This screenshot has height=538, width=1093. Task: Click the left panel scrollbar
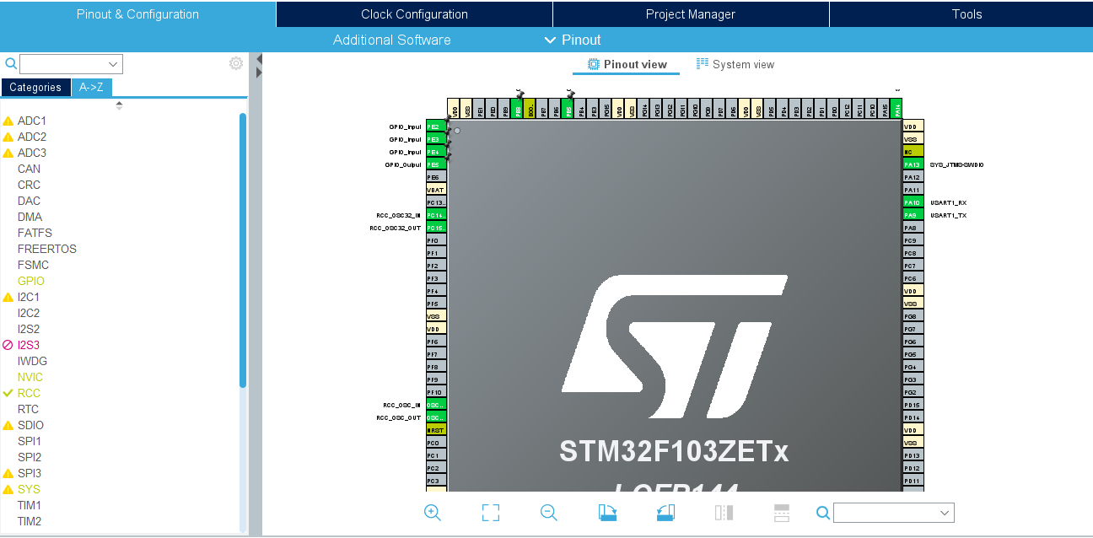pyautogui.click(x=245, y=253)
